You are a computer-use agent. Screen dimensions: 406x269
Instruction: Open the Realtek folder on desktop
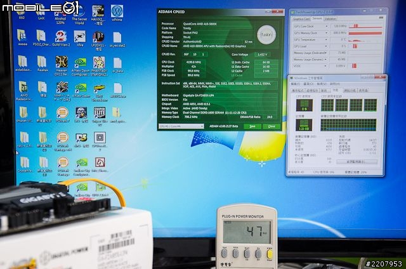click(43, 62)
